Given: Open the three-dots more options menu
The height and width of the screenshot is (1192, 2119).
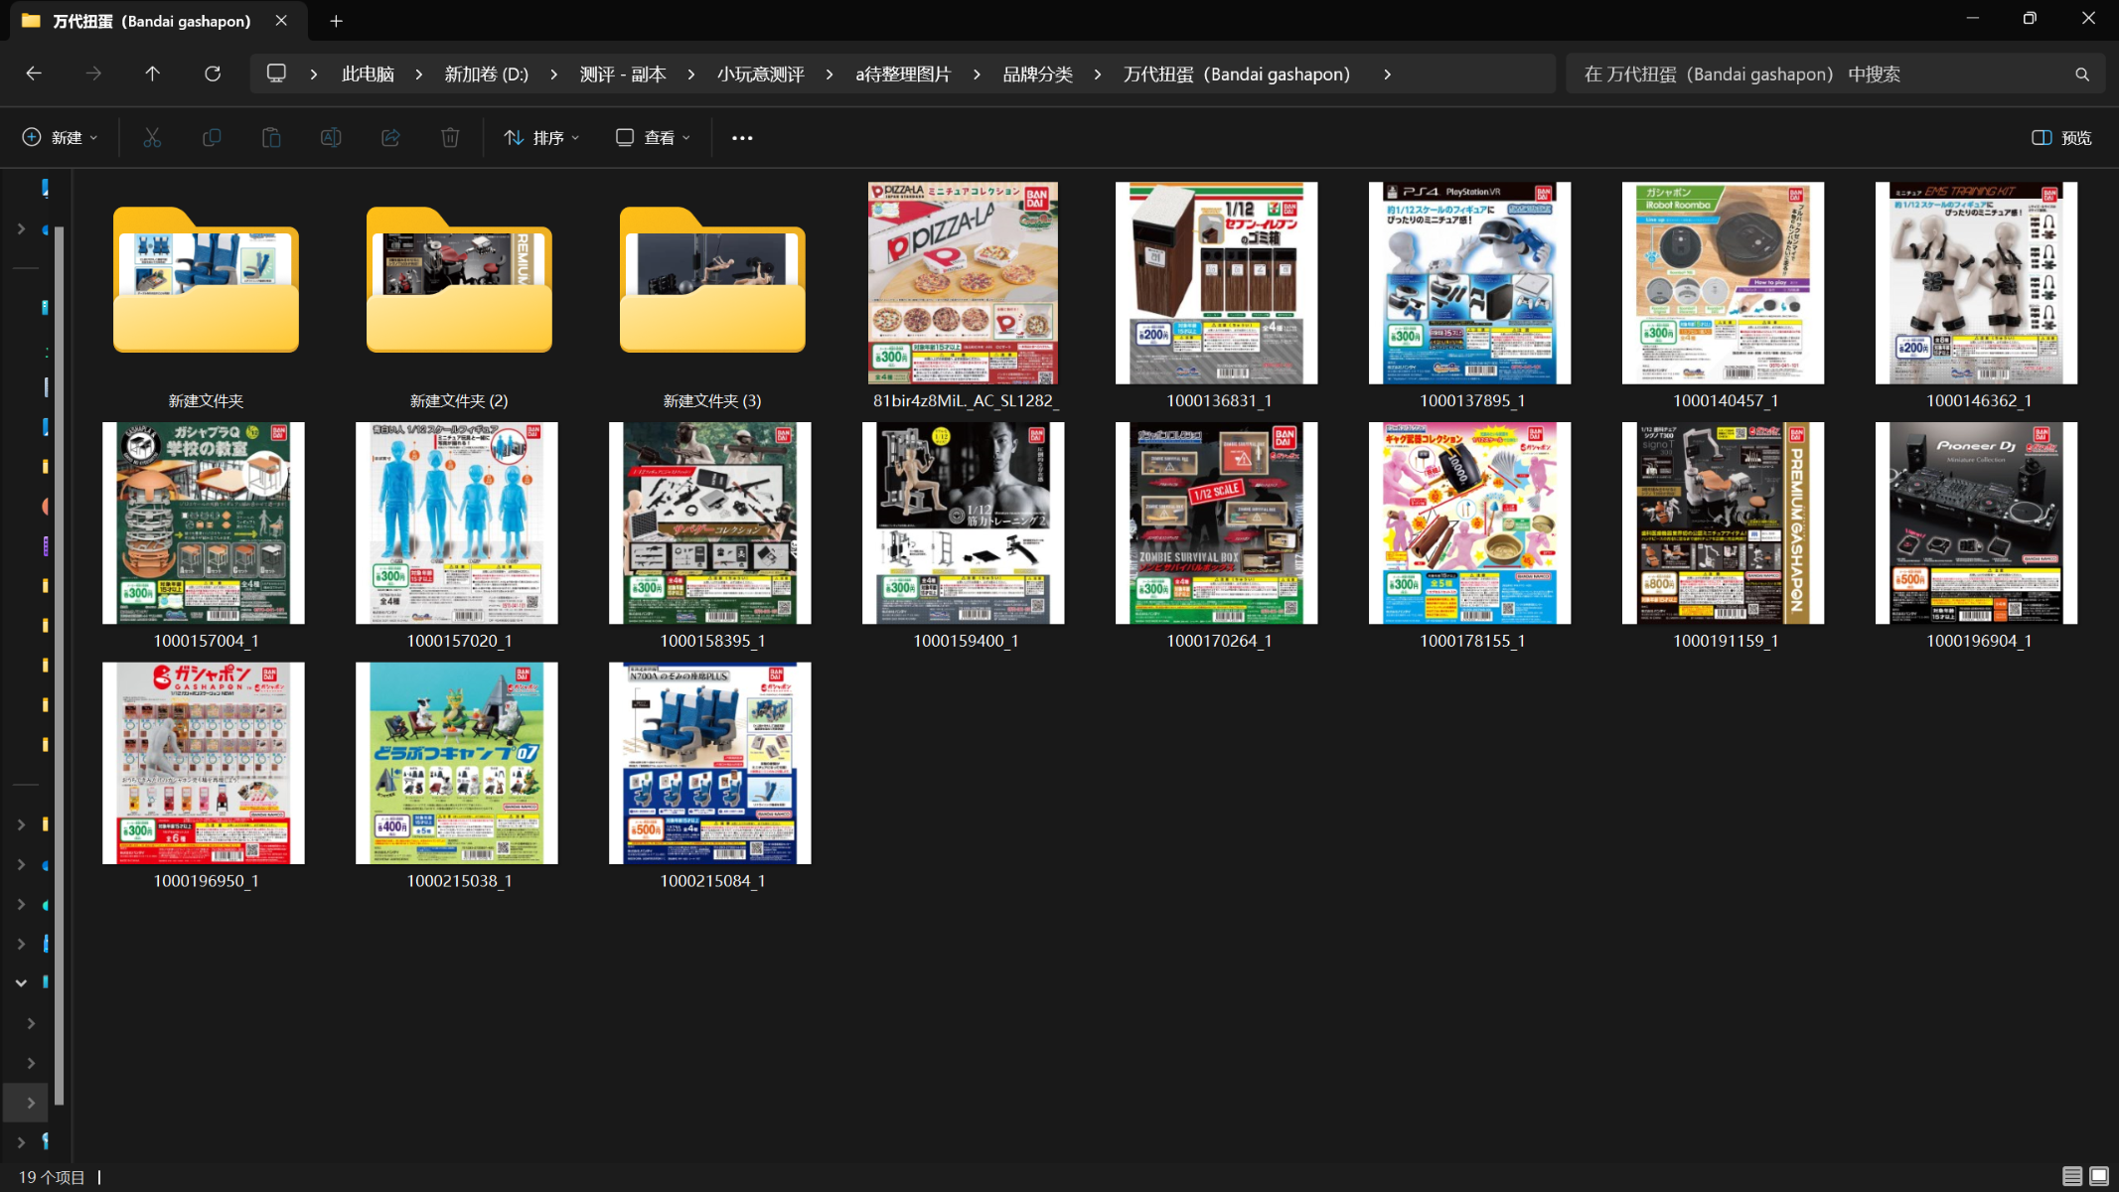Looking at the screenshot, I should (742, 137).
